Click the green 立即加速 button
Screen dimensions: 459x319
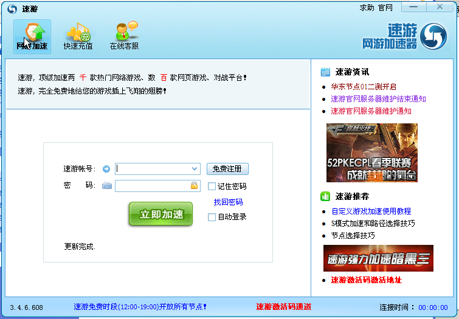[160, 214]
